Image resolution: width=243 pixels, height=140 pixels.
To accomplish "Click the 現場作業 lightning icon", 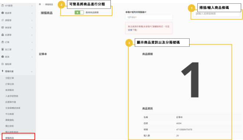I will (3, 71).
